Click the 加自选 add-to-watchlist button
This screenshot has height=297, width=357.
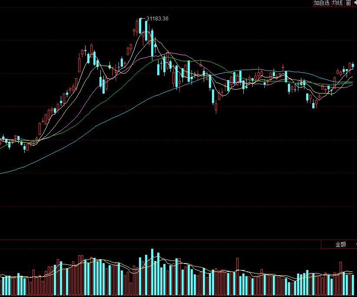pos(321,3)
